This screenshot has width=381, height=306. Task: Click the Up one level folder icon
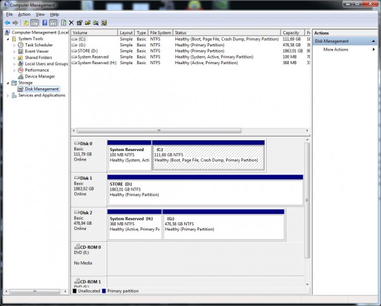(x=26, y=23)
